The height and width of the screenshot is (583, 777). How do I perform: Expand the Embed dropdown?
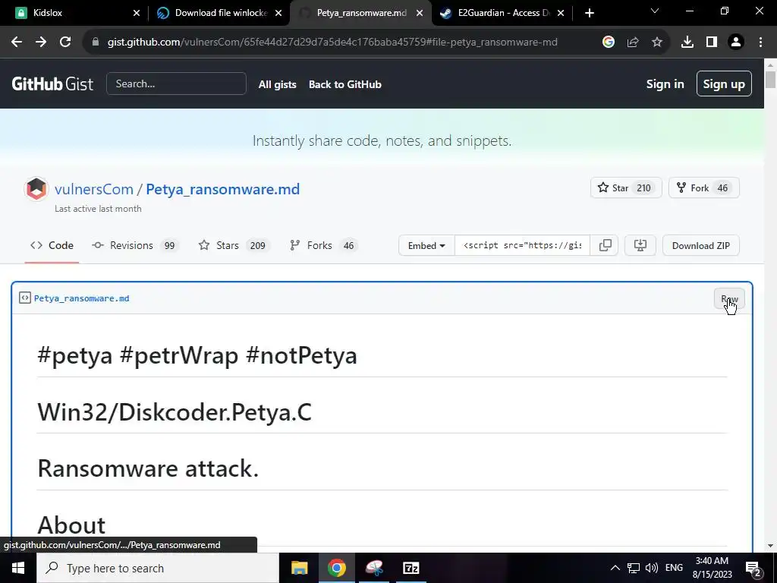tap(426, 245)
